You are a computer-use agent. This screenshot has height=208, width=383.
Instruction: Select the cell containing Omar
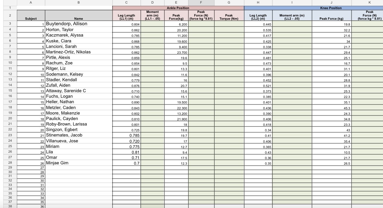point(79,158)
